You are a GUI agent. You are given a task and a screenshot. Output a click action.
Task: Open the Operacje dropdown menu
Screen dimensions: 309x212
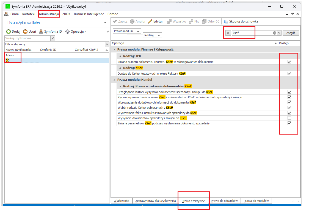[76, 32]
